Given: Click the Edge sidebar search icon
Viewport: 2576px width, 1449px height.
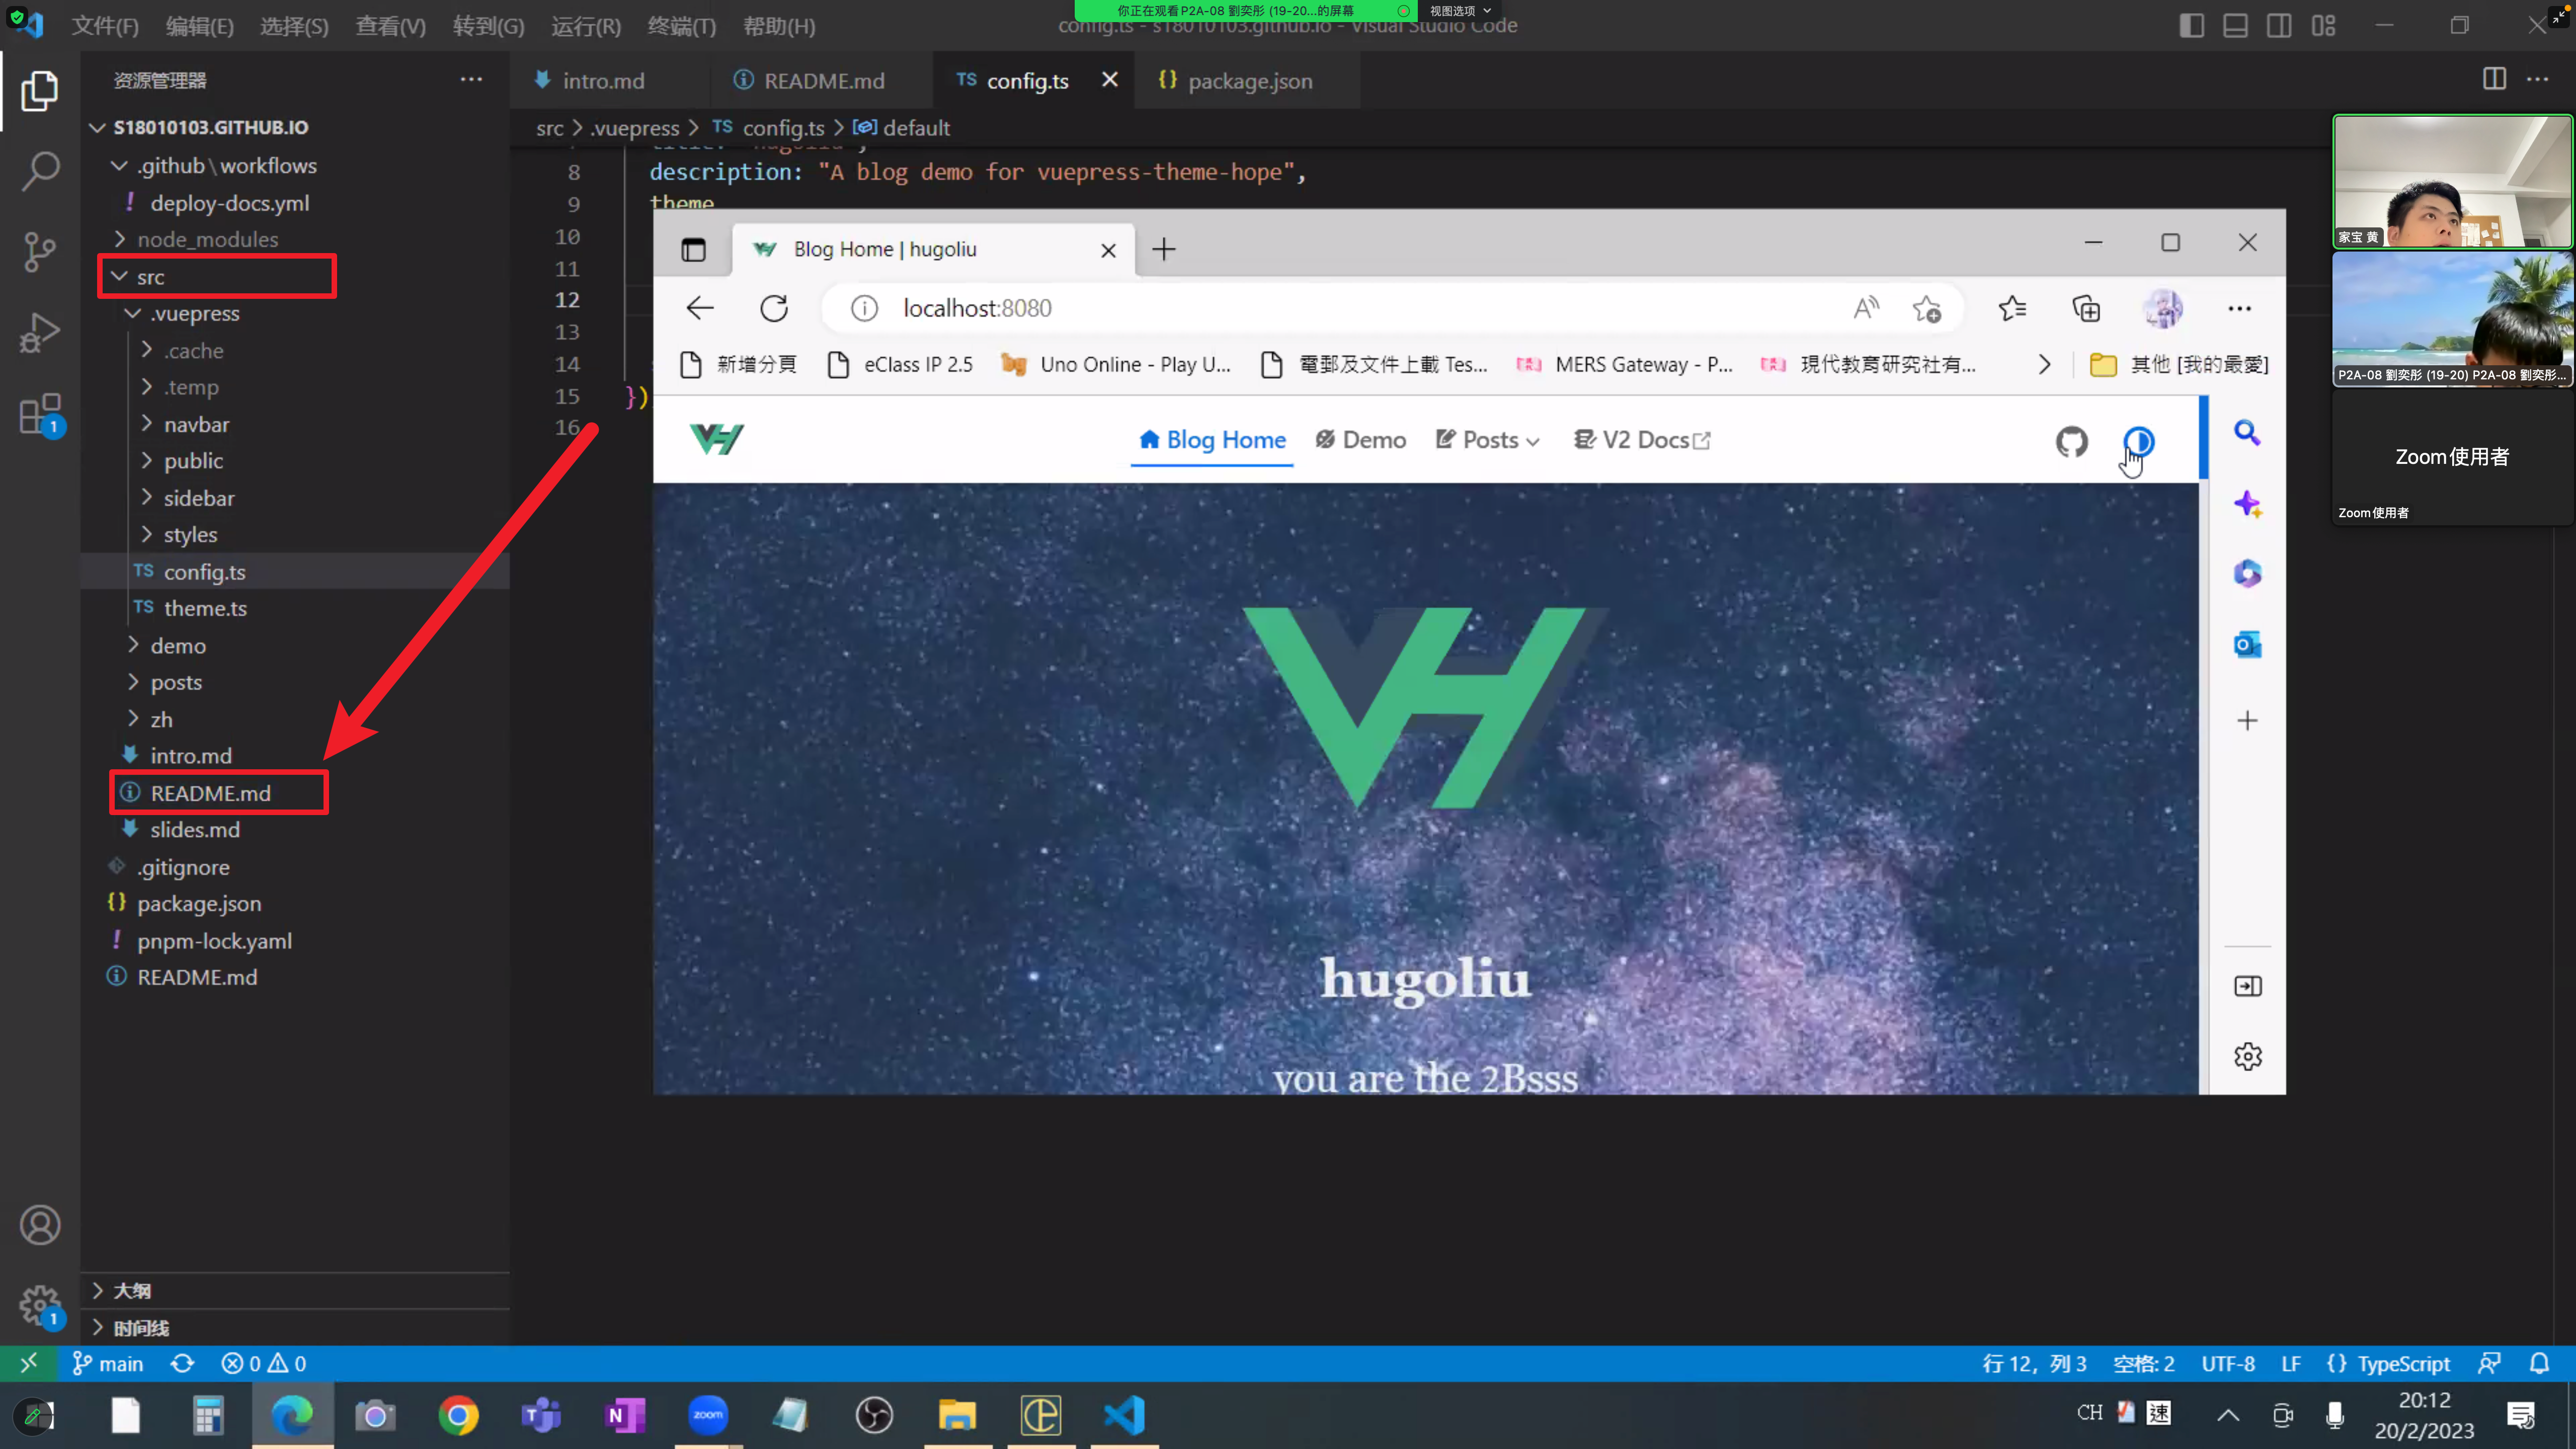Looking at the screenshot, I should [x=2247, y=432].
